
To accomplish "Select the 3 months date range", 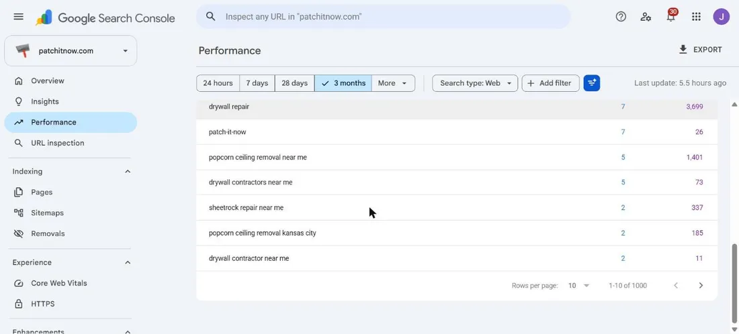I will click(343, 83).
